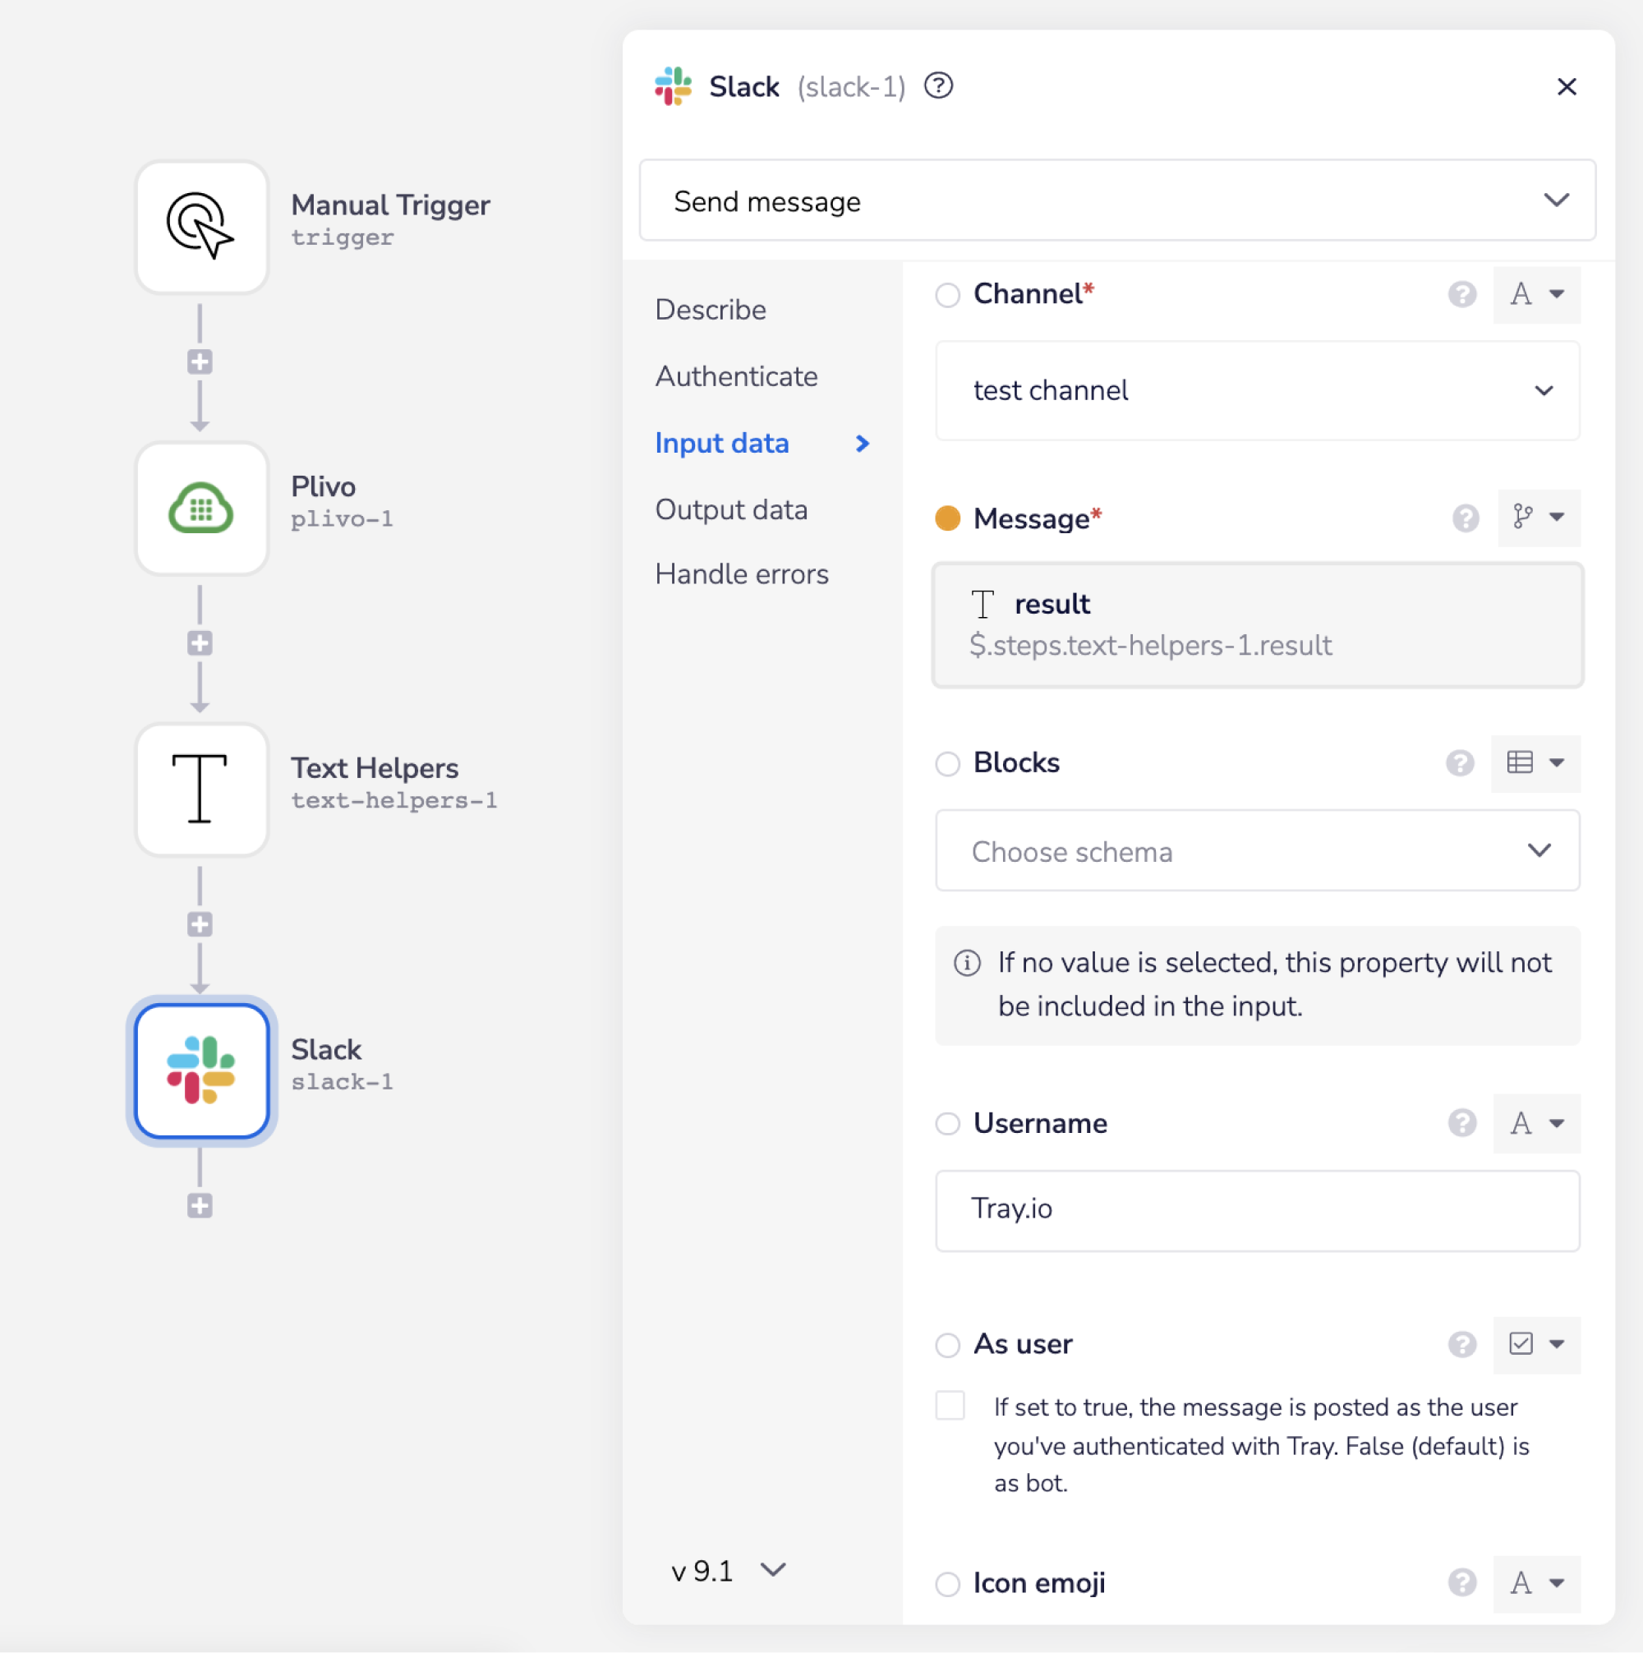Image resolution: width=1643 pixels, height=1653 pixels.
Task: Add a step after Manual Trigger
Action: point(200,362)
